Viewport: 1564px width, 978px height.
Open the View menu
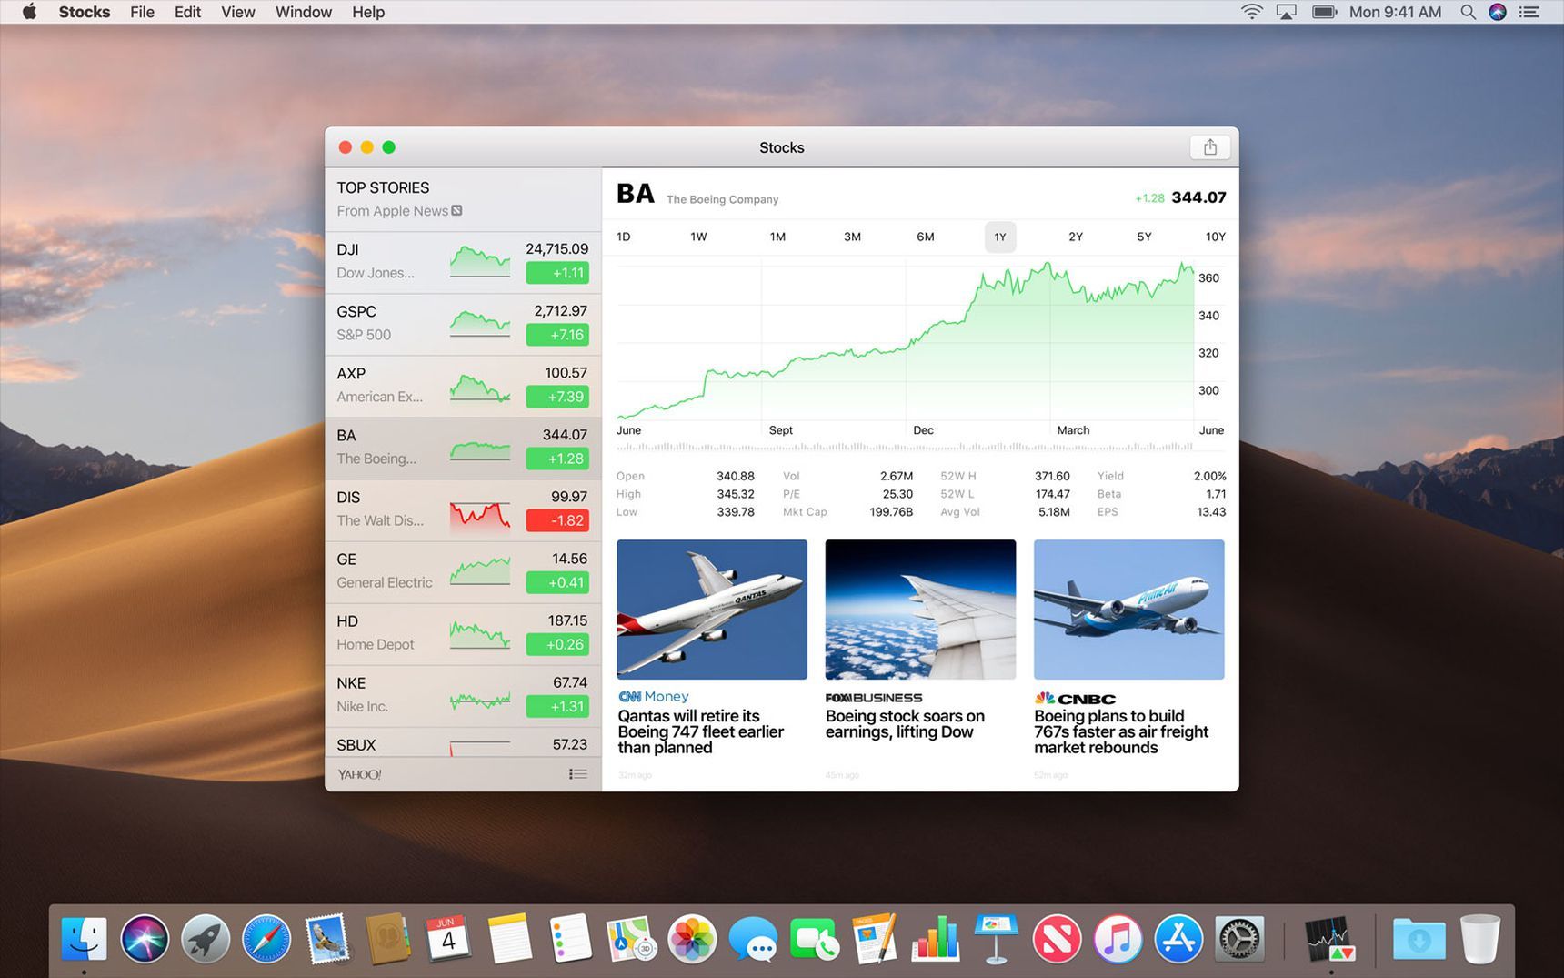(237, 12)
